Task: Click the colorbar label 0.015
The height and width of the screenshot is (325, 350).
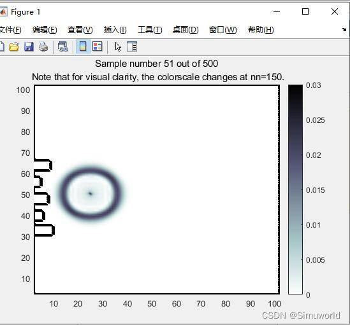Action: [315, 190]
